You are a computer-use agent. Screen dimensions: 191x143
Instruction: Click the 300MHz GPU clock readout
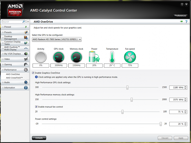tap(59, 65)
